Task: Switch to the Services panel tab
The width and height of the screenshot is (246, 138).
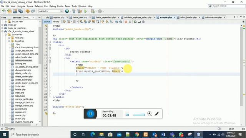Action: click(x=17, y=18)
